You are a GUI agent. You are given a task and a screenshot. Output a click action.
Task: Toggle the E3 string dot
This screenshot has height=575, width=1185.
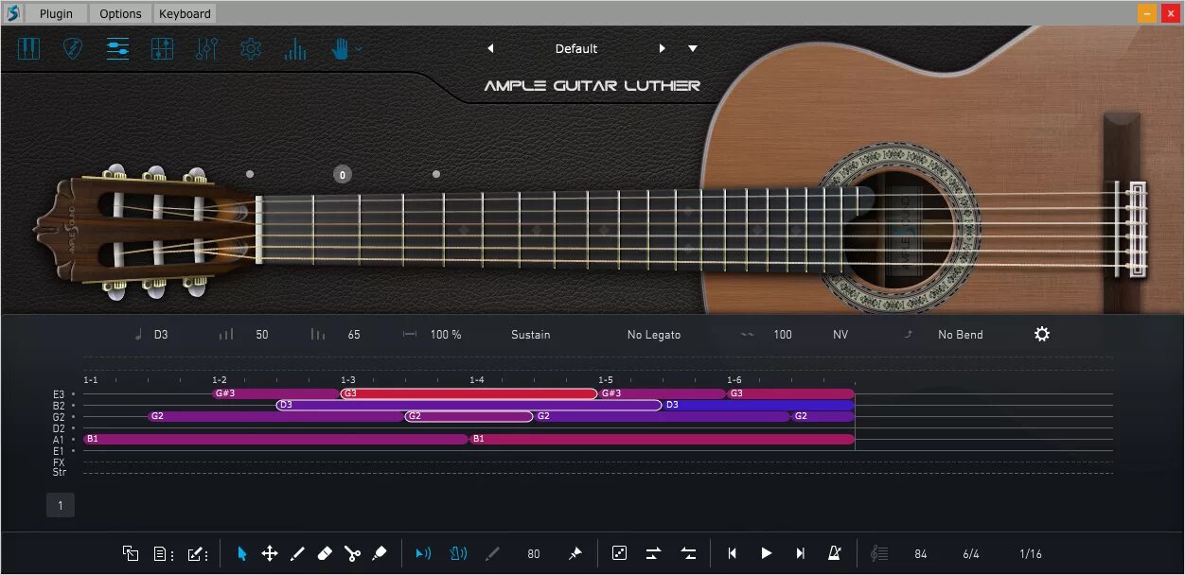point(73,394)
